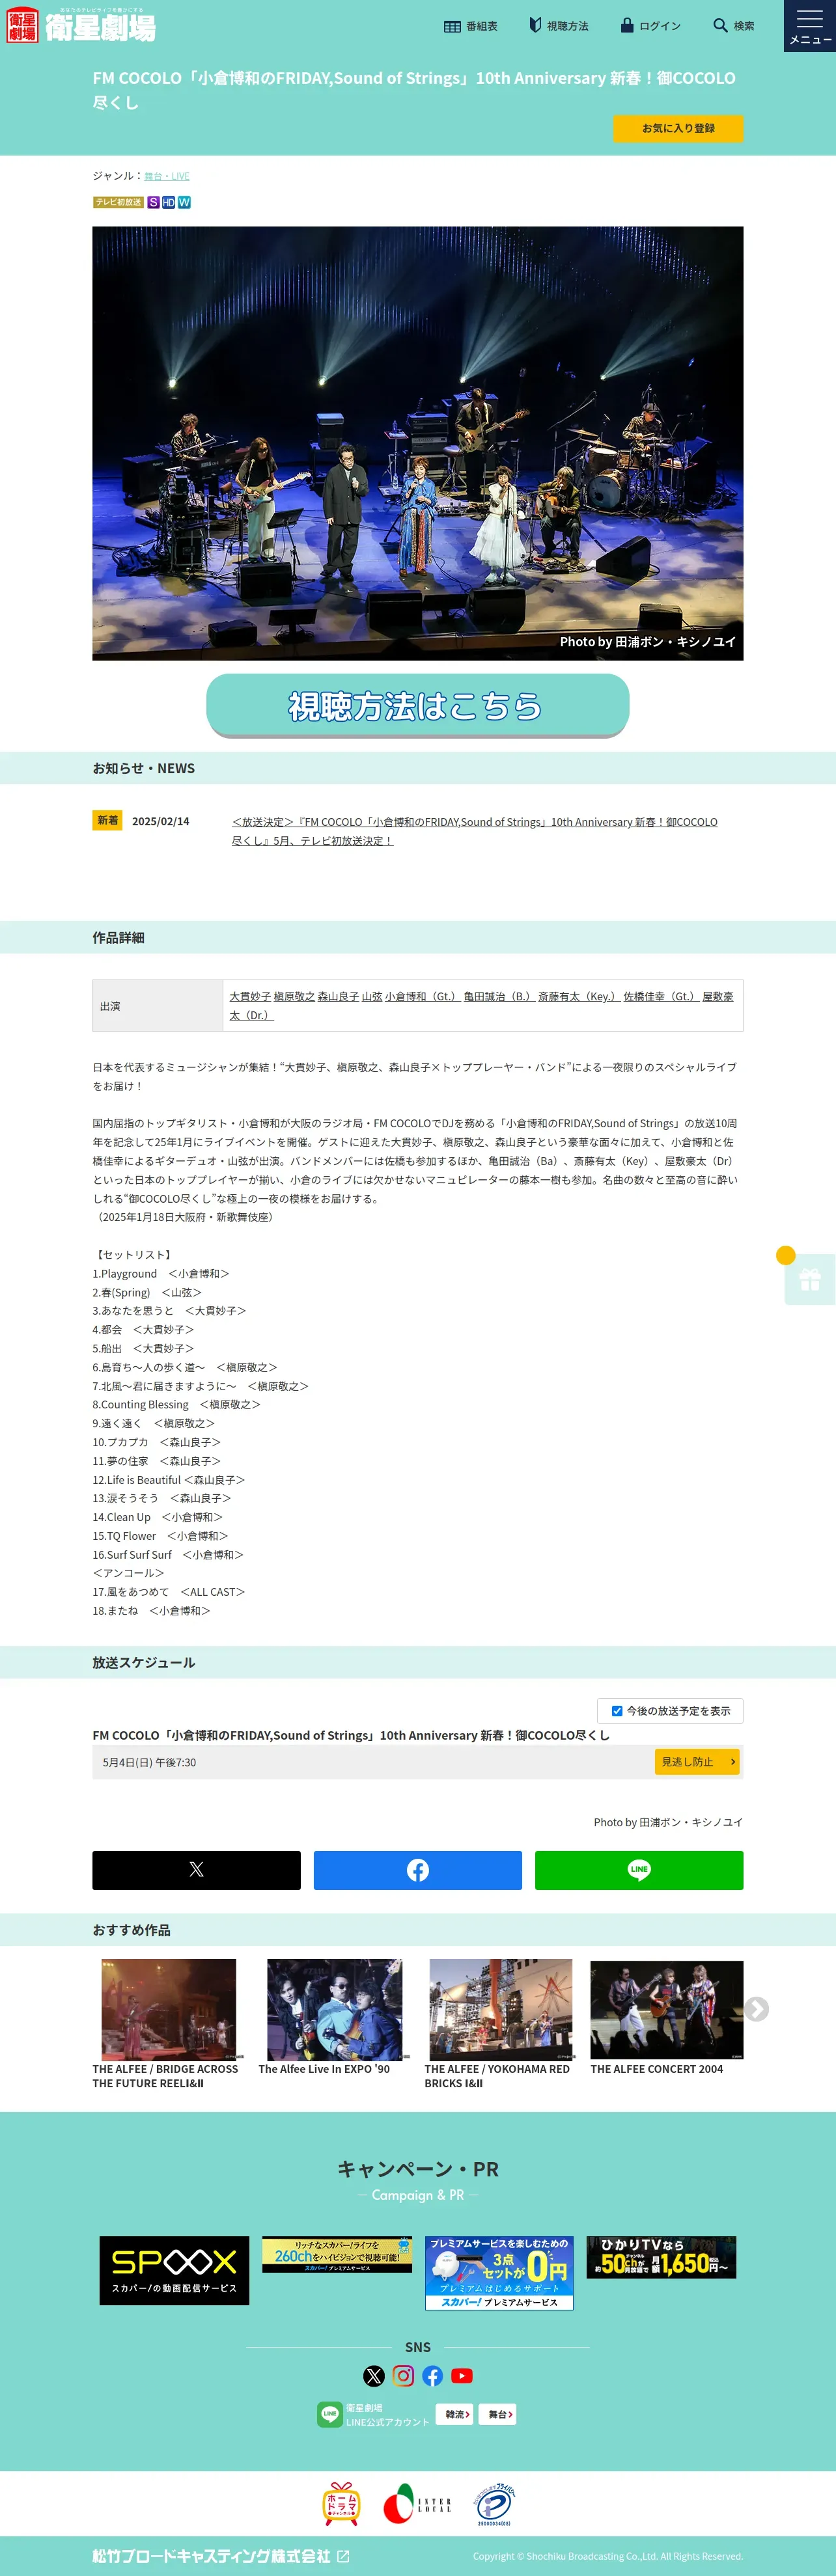
Task: Open the cast link 斎藤有太（Key.）
Action: pos(579,996)
